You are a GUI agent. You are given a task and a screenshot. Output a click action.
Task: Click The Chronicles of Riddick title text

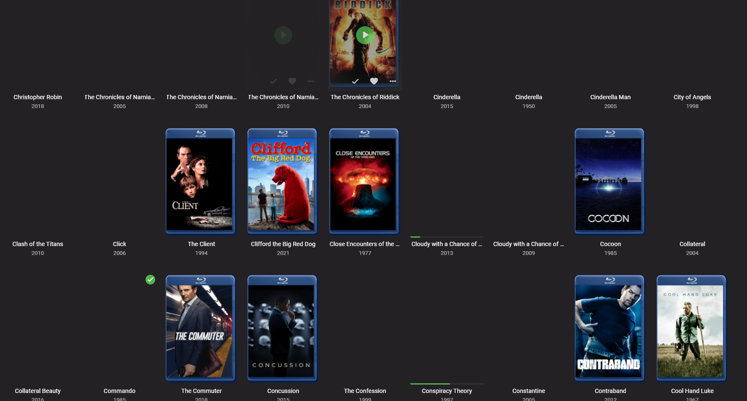[365, 97]
